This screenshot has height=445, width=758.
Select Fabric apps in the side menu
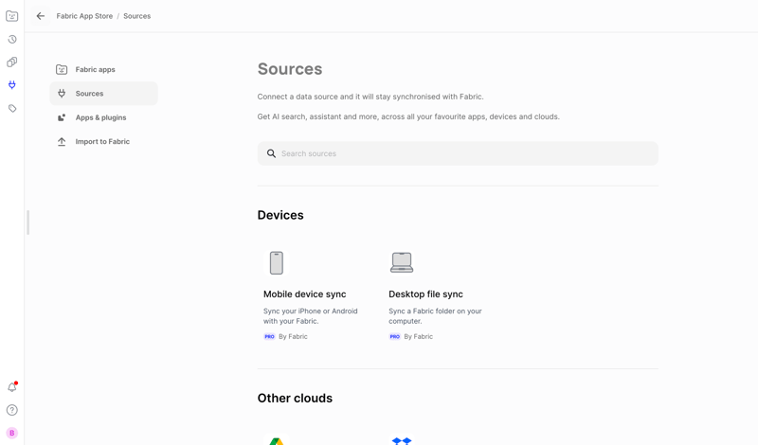(95, 70)
